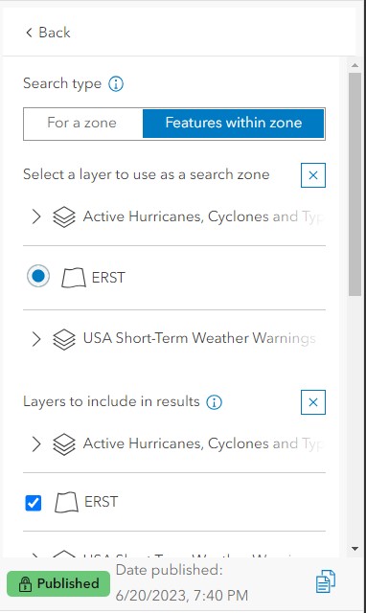The height and width of the screenshot is (613, 366).
Task: Click layers icon of USA Short-Term Weather Warnings
Action: click(64, 338)
